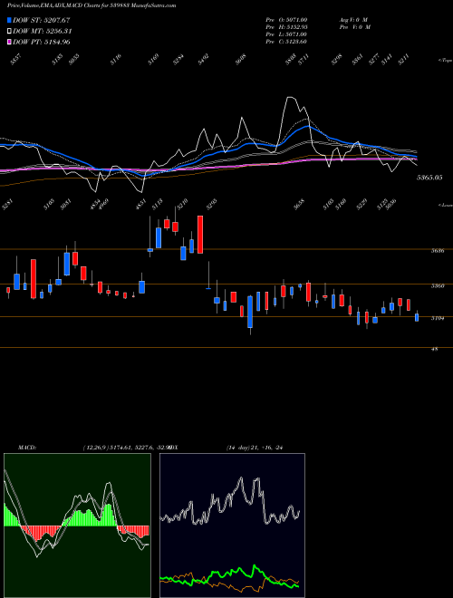The height and width of the screenshot is (598, 453).
Task: Click the 5636 price level axis label
Action: click(x=437, y=251)
